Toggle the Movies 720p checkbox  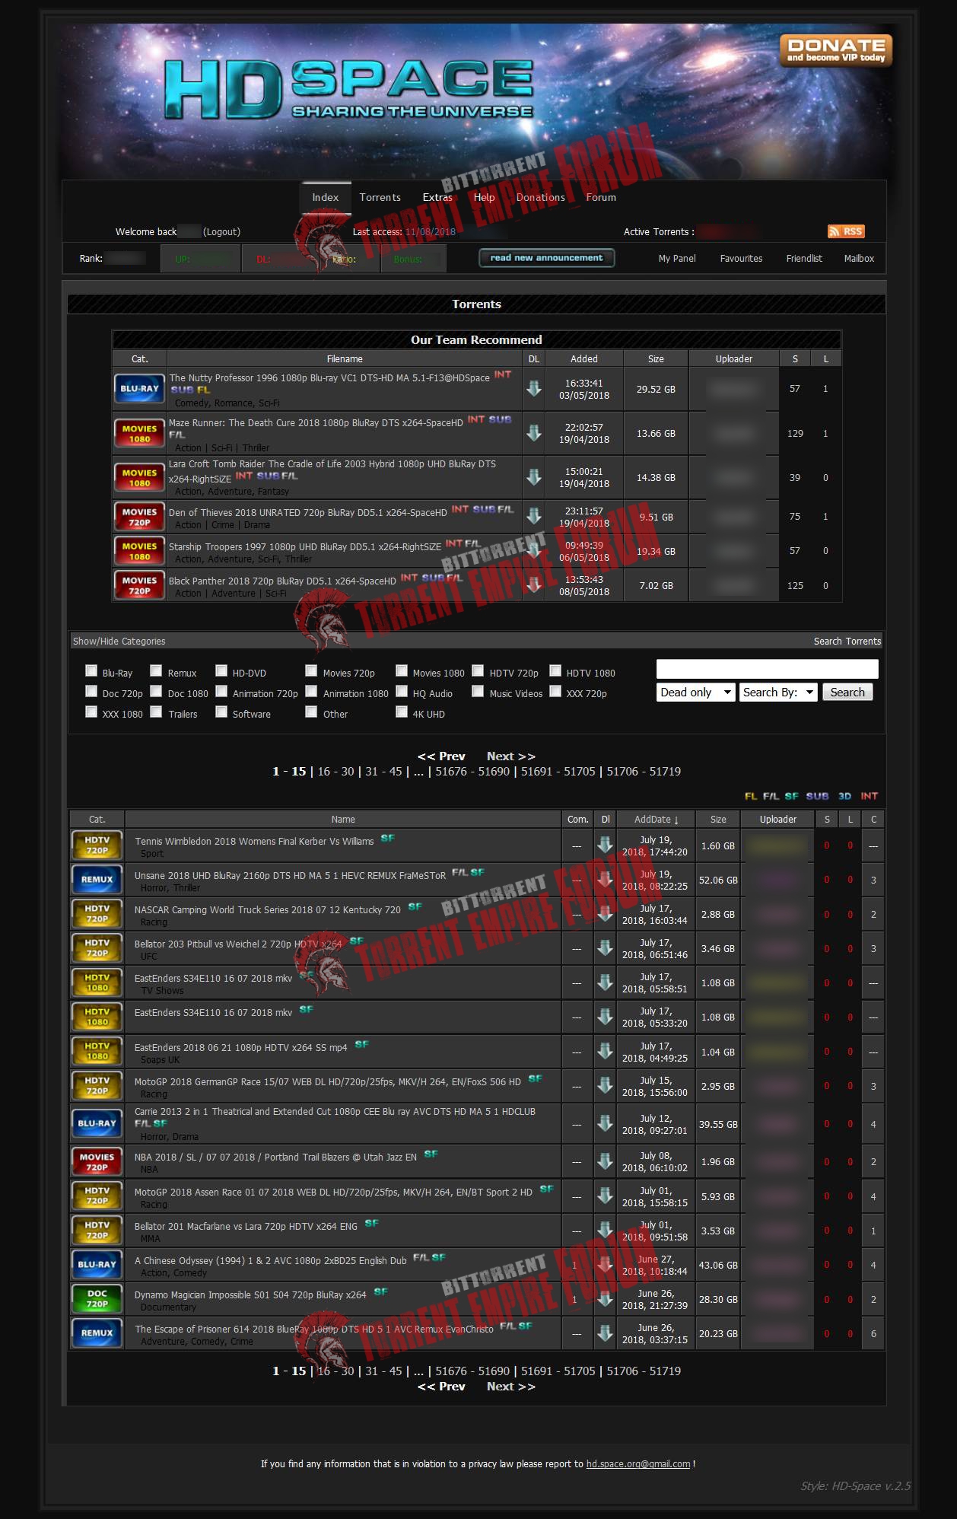click(x=311, y=670)
